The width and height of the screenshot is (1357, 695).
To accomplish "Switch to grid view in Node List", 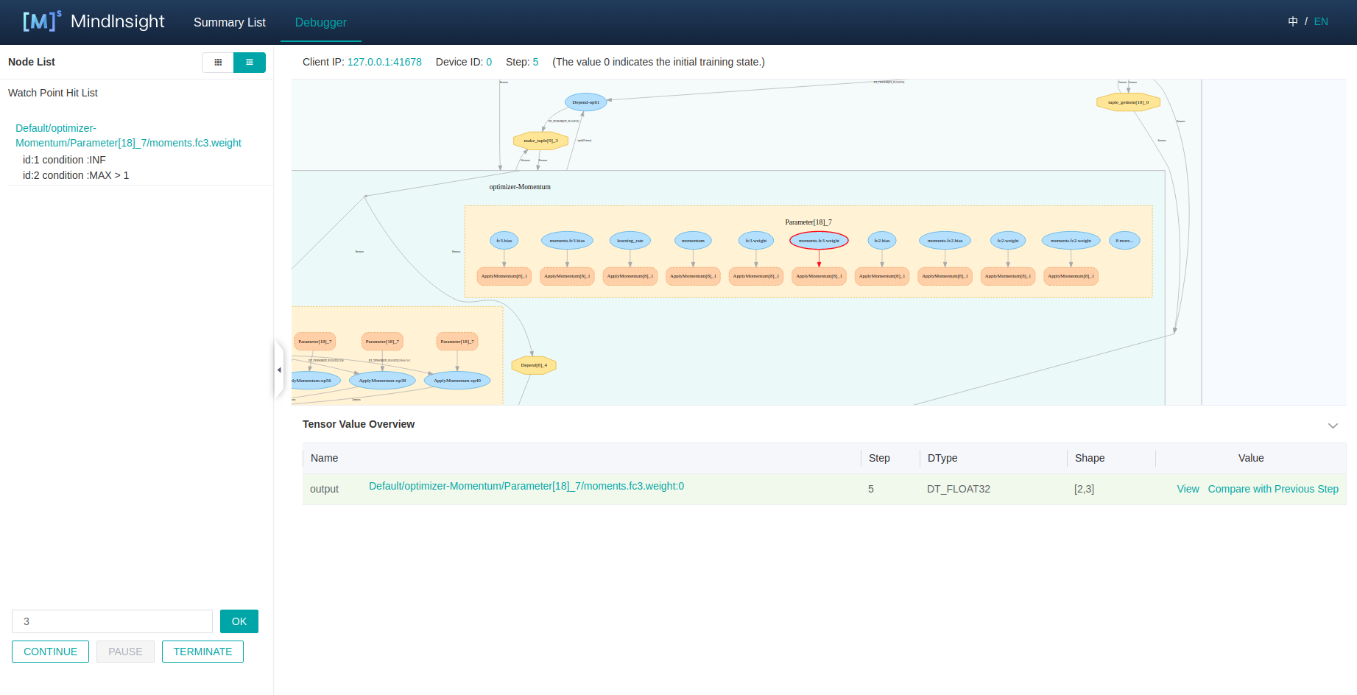I will [218, 63].
